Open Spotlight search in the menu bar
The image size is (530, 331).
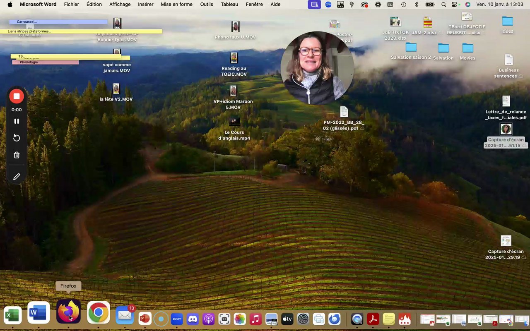[444, 5]
